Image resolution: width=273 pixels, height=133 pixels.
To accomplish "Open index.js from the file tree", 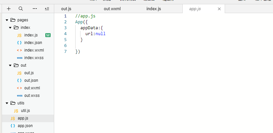I will click(x=31, y=35).
